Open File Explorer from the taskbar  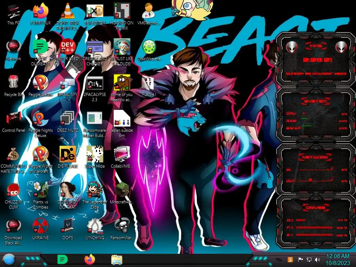coord(117,260)
